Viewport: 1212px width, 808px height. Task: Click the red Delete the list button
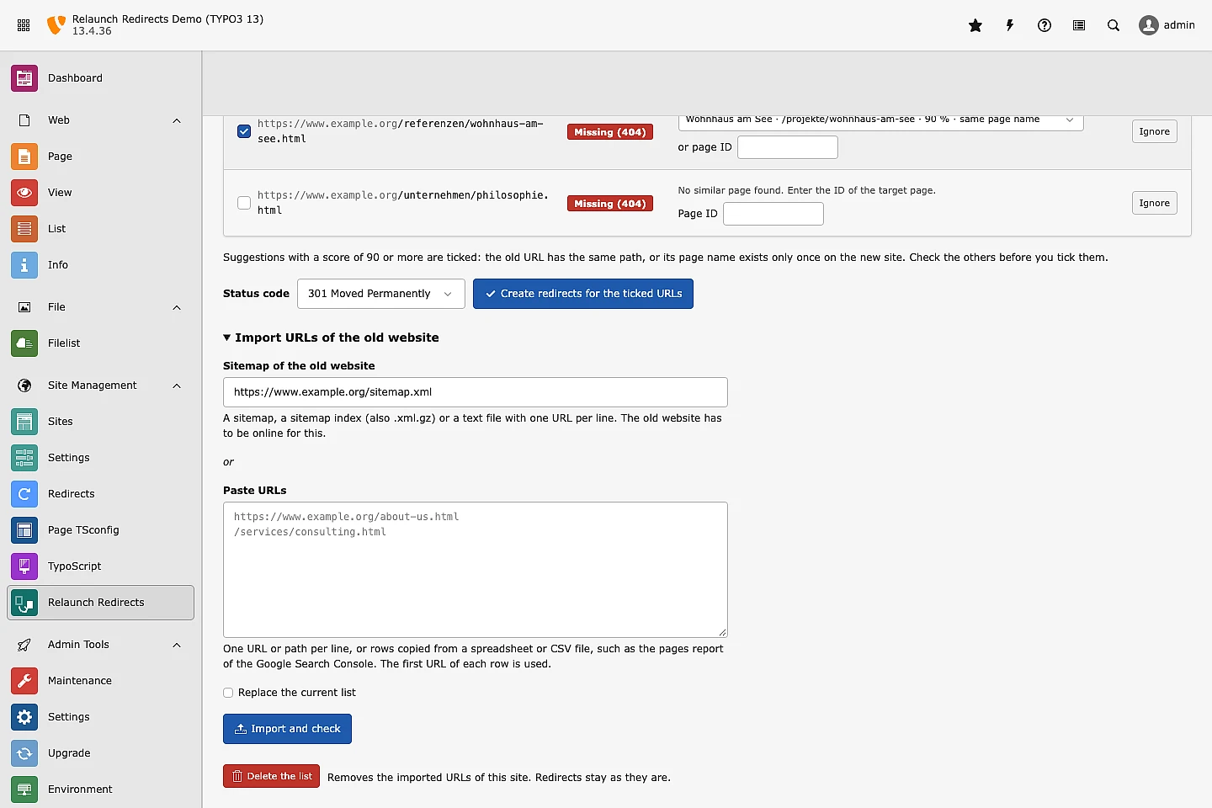[x=271, y=776]
